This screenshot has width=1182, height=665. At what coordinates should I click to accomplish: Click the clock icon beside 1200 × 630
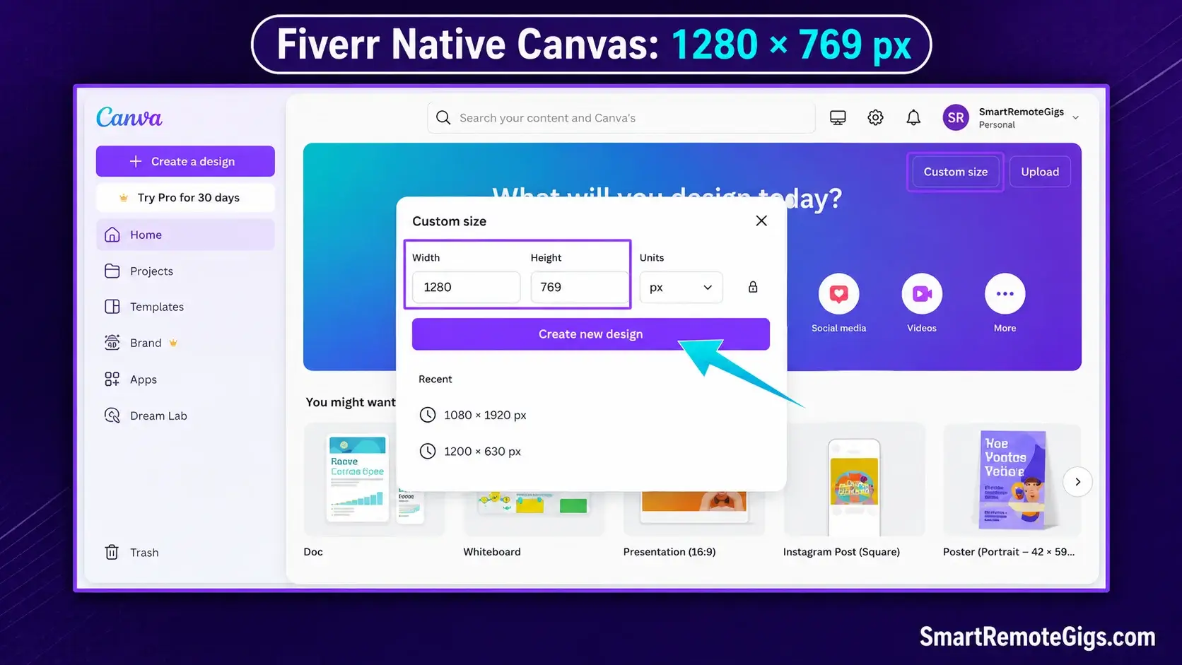click(428, 451)
